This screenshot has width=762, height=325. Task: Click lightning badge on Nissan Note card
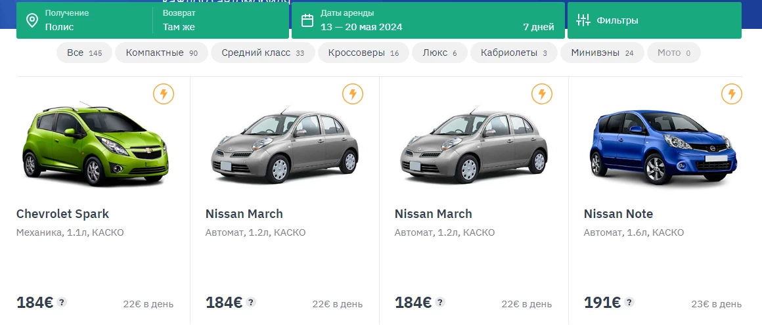point(731,94)
